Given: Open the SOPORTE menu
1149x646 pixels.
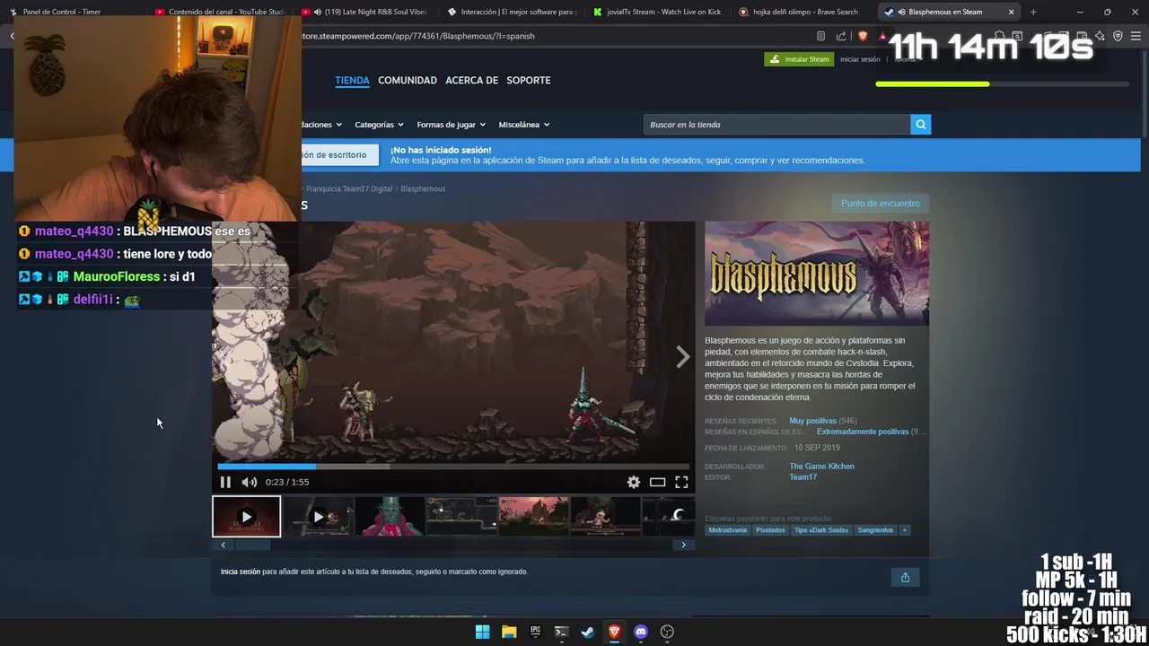Looking at the screenshot, I should click(x=529, y=81).
